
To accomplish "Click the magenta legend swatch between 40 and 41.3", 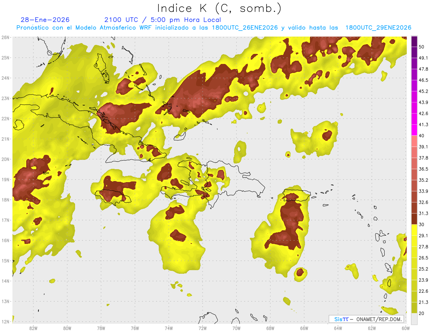I will (x=414, y=130).
